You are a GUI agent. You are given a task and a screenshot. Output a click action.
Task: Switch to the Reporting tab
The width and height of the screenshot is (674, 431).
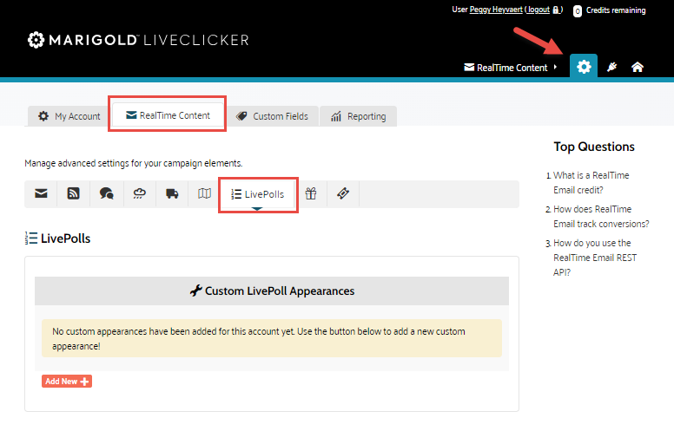[358, 116]
